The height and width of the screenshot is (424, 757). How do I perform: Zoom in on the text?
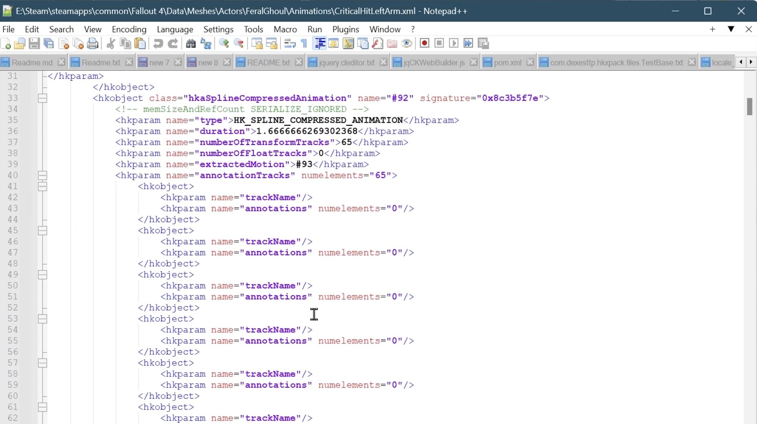(x=224, y=43)
